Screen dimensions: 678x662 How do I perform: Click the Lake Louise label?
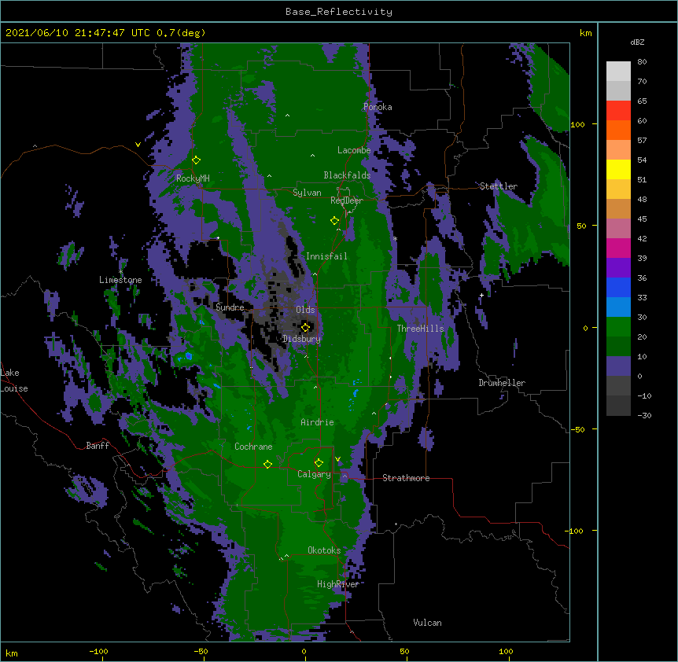14,381
